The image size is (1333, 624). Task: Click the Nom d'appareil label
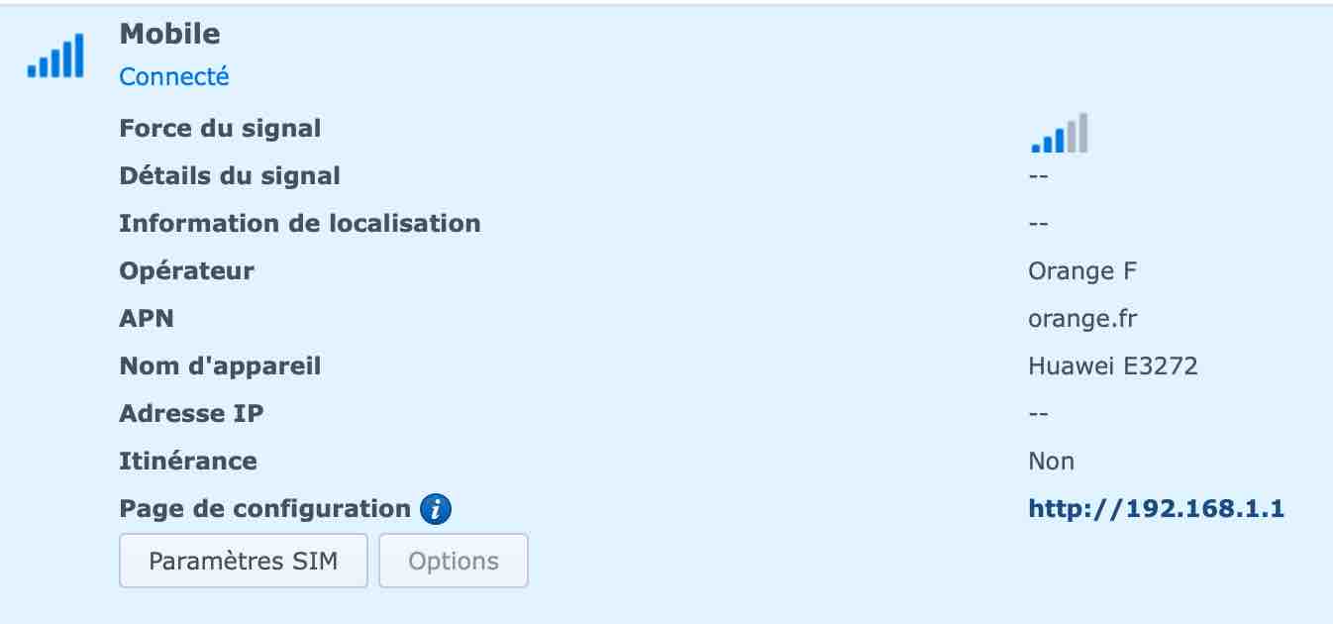coord(220,366)
